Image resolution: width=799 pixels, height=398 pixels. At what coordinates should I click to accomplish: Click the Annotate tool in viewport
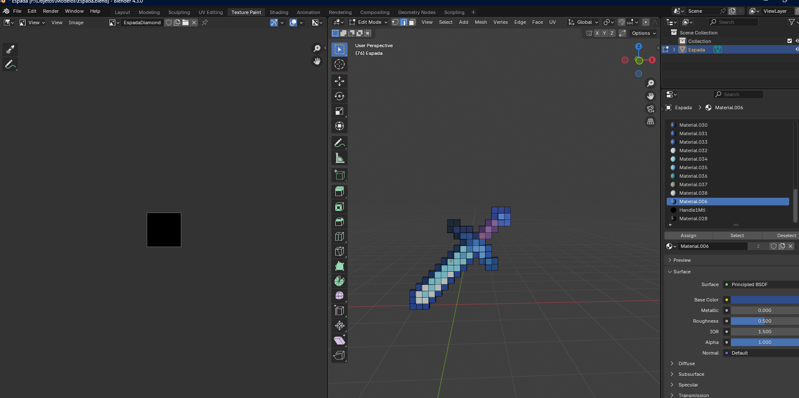[x=339, y=143]
